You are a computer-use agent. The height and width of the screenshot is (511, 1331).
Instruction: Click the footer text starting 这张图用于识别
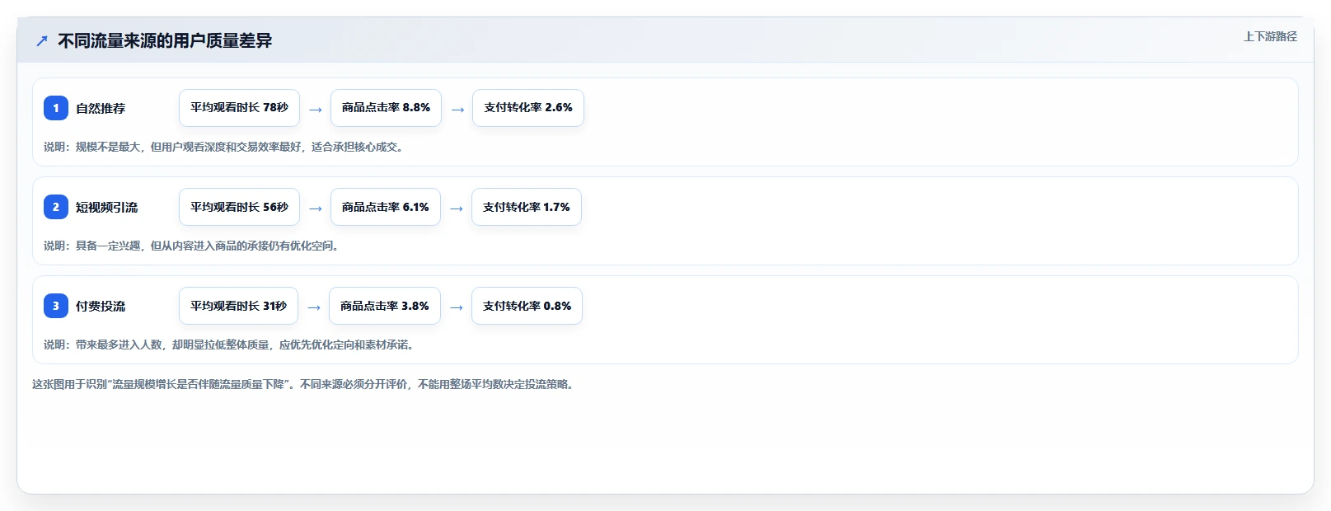[x=303, y=384]
